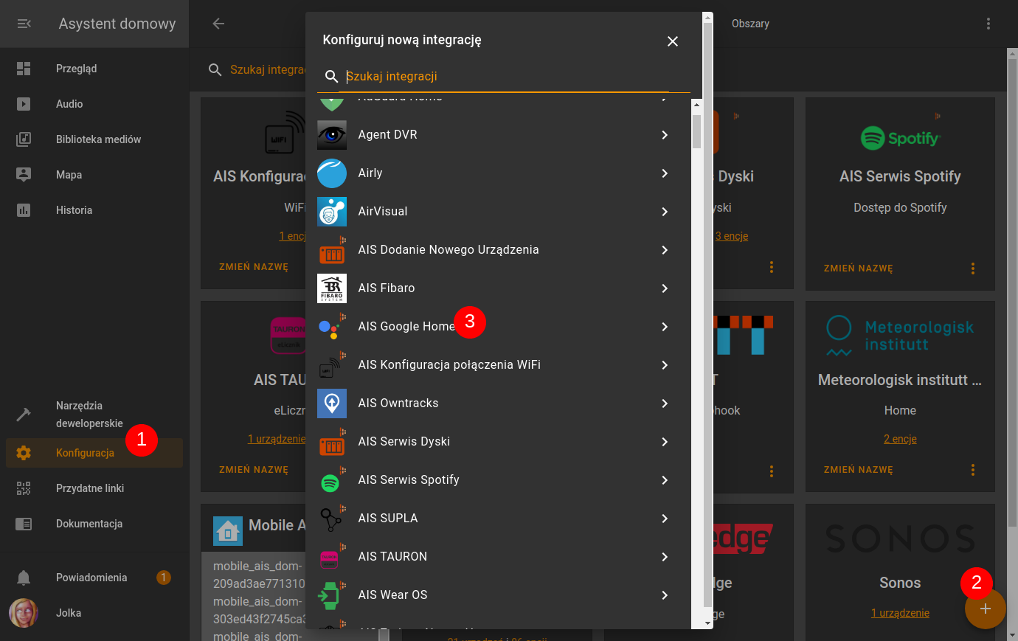
Task: Click the AIS Wear OS watch icon
Action: [x=332, y=595]
